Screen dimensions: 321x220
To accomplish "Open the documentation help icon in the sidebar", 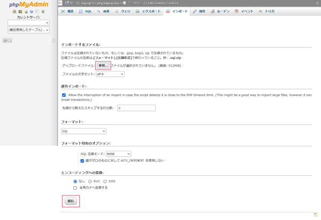I will [32, 12].
